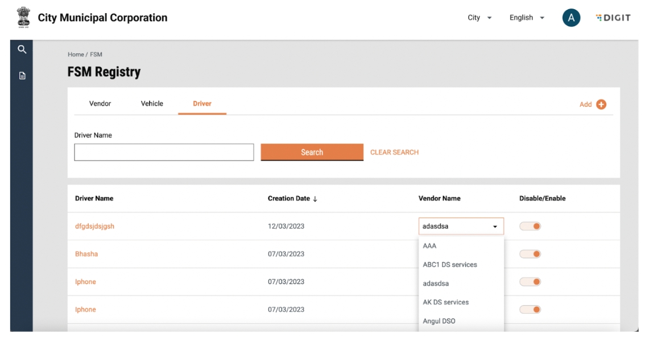Open the user avatar profile icon
This screenshot has width=649, height=338.
[571, 18]
